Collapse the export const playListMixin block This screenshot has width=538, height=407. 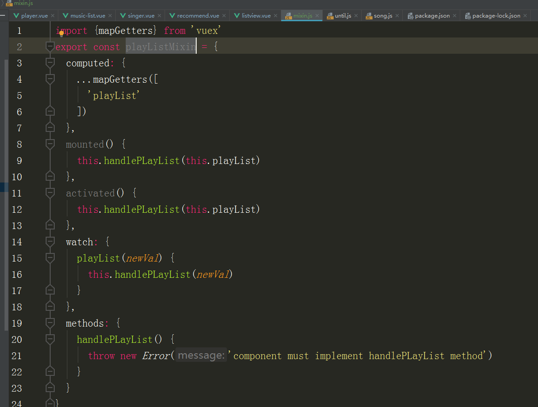click(50, 46)
